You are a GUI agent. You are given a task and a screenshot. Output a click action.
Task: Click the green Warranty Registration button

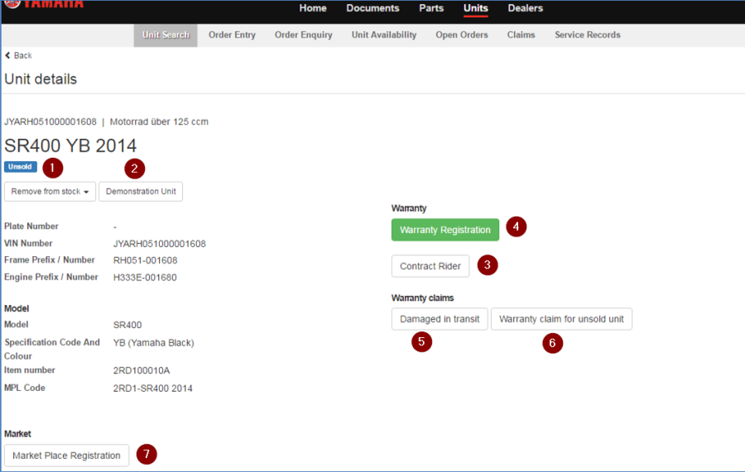[x=445, y=230]
